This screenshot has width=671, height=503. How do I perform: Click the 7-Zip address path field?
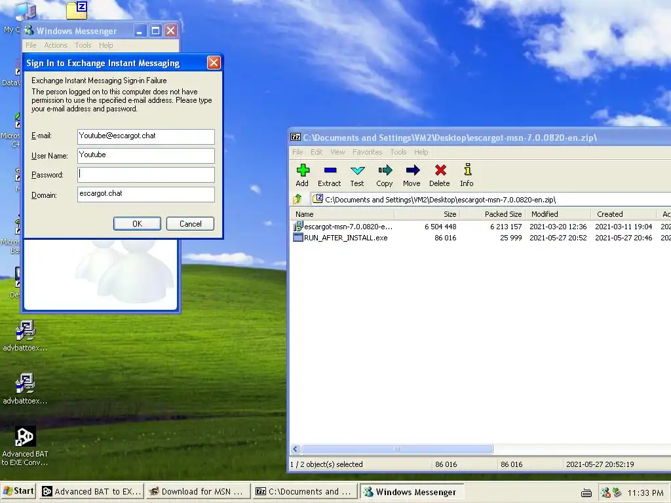[x=491, y=200]
